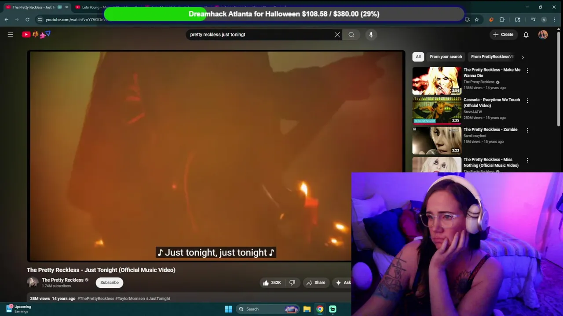The width and height of the screenshot is (563, 316).
Task: Open Miss Nothing video title
Action: (x=491, y=162)
